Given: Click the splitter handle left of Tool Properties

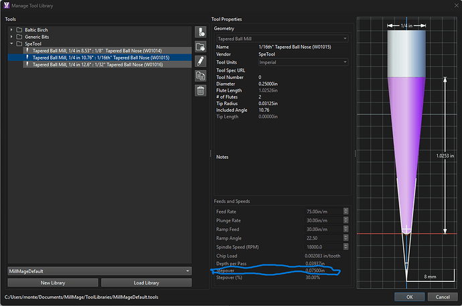Looking at the screenshot, I should (x=210, y=153).
